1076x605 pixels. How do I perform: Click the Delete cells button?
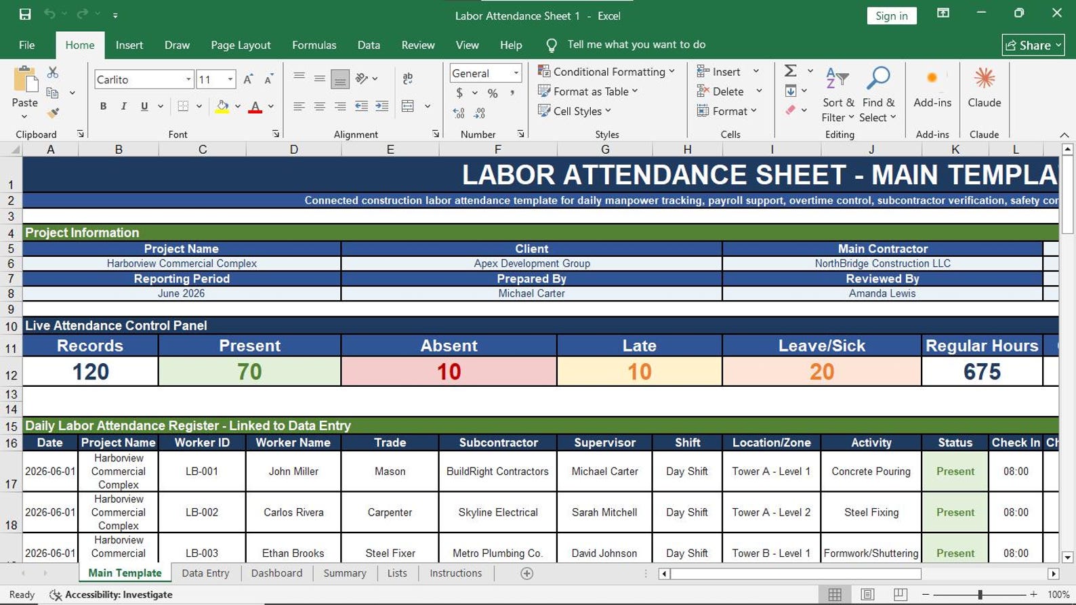[x=720, y=91]
